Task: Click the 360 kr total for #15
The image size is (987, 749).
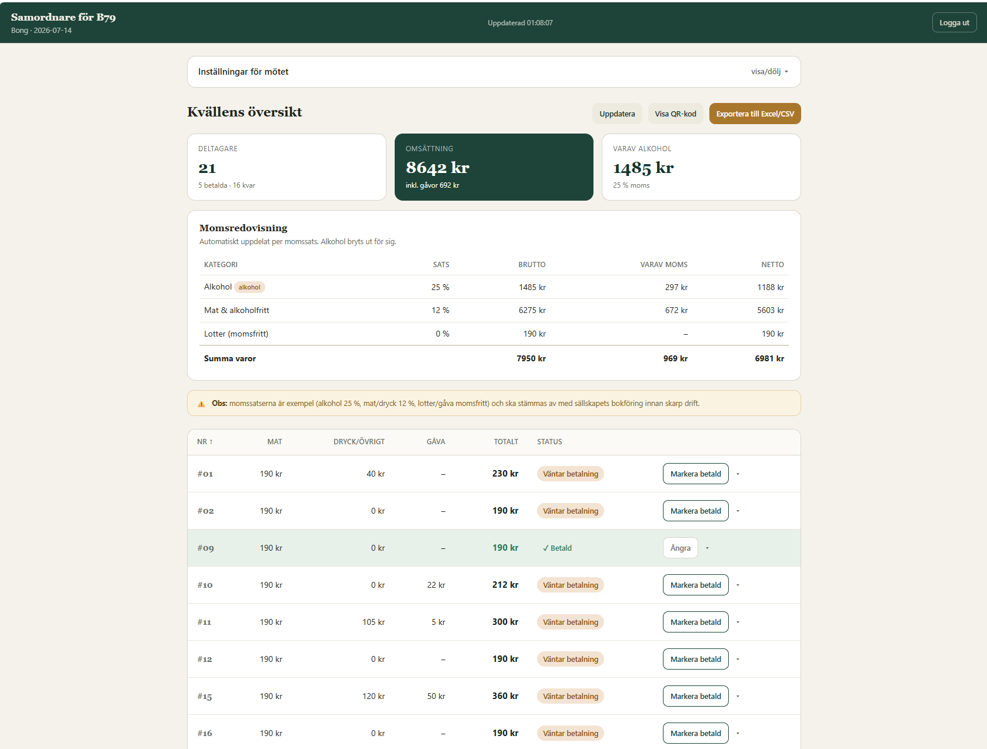Action: 505,696
